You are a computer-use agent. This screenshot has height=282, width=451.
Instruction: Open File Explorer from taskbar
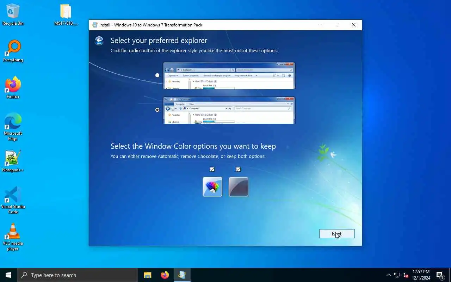click(147, 275)
